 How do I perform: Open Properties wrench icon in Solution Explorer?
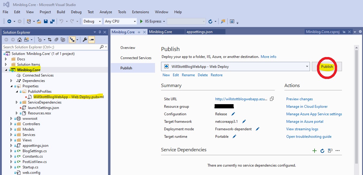tap(85, 40)
